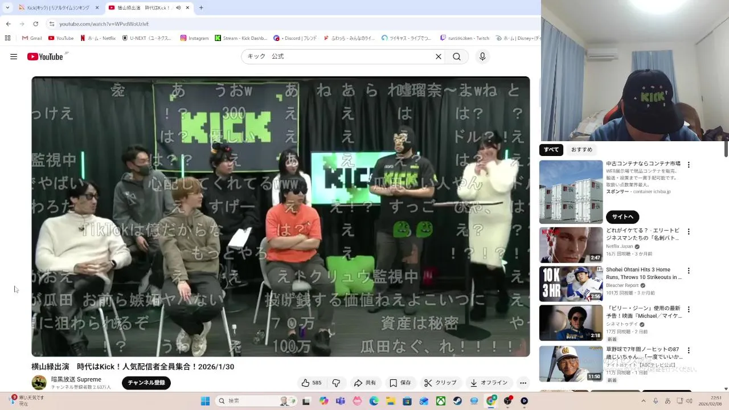Play 草野球 ノーヒット thumbnail
Viewport: 729px width, 410px height.
click(571, 363)
